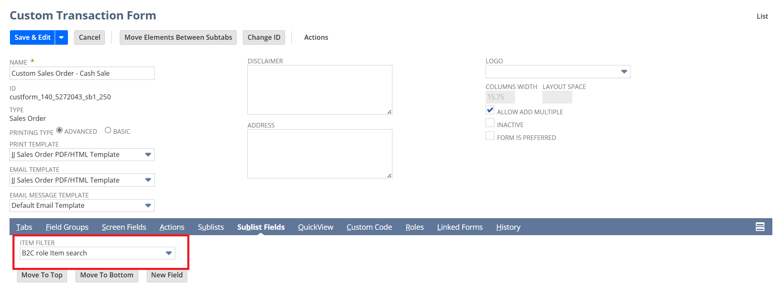Click the subtab layout toggle icon
The width and height of the screenshot is (779, 284).
[760, 227]
